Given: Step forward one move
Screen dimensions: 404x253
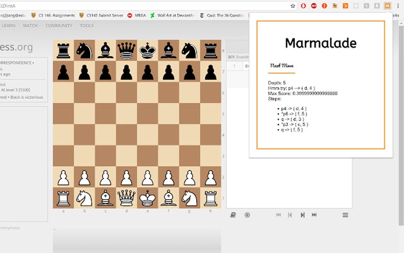Looking at the screenshot, I should [303, 215].
